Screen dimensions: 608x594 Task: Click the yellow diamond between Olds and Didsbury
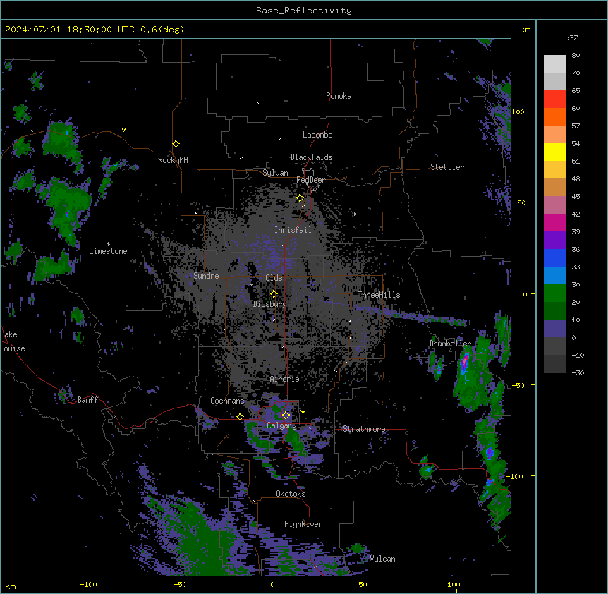(274, 294)
